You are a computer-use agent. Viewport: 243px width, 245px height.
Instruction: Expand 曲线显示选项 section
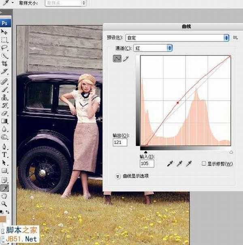click(x=118, y=176)
